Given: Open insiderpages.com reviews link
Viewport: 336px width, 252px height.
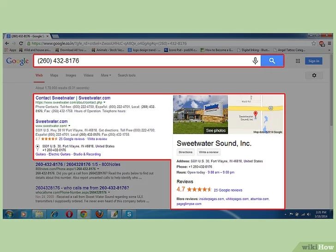Looking at the screenshot, I should point(211,199).
